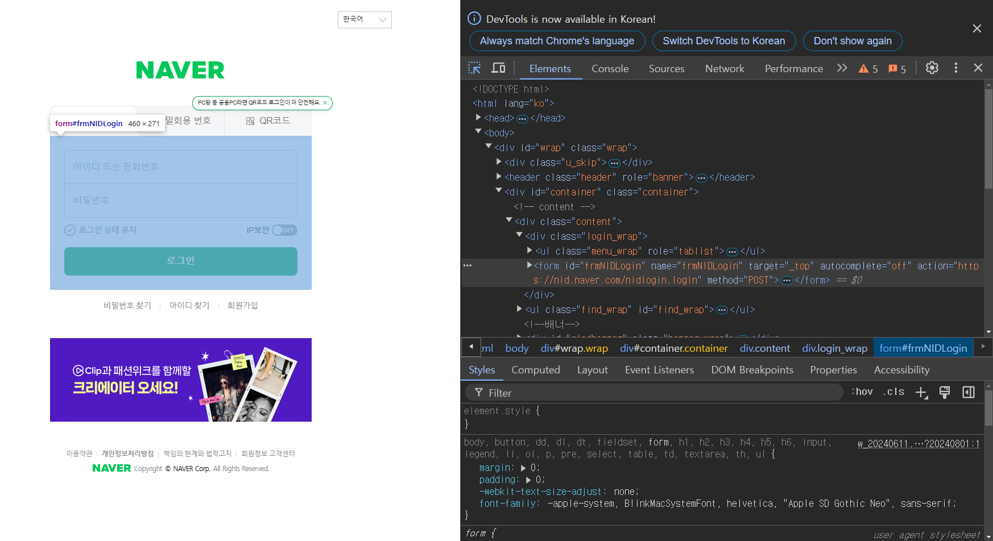Expand the head element node
Viewport: 993px width, 541px height.
[478, 118]
